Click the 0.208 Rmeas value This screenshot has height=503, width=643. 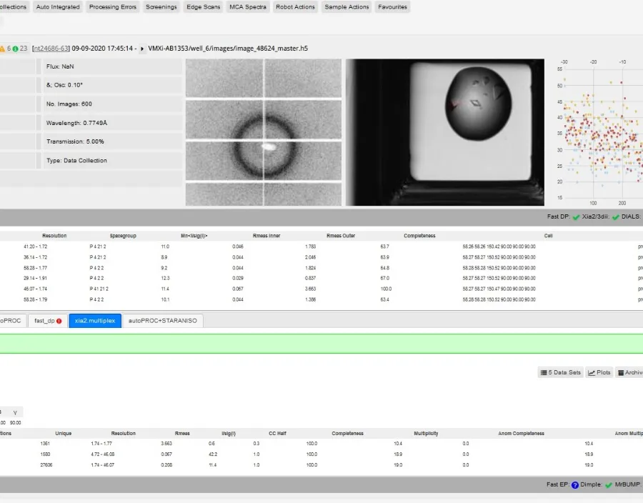166,465
